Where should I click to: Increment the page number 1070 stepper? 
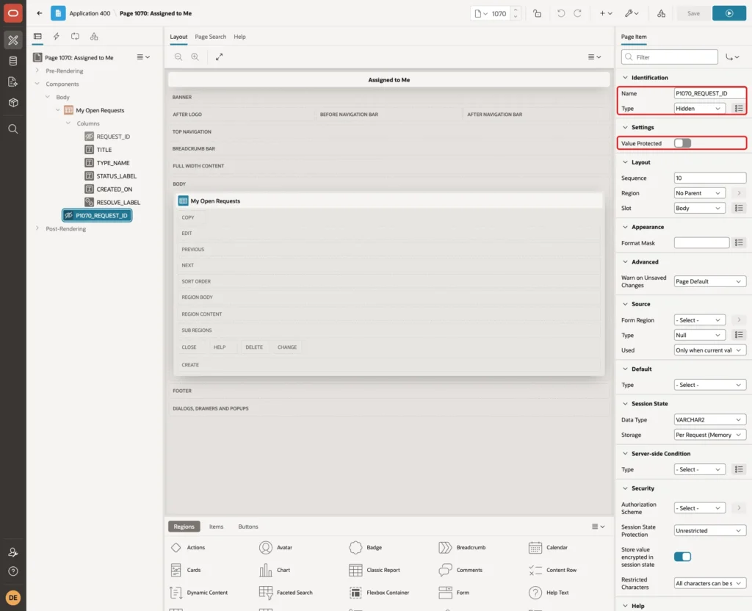pyautogui.click(x=516, y=10)
